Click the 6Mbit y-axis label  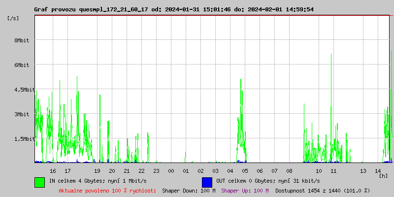tap(22, 65)
